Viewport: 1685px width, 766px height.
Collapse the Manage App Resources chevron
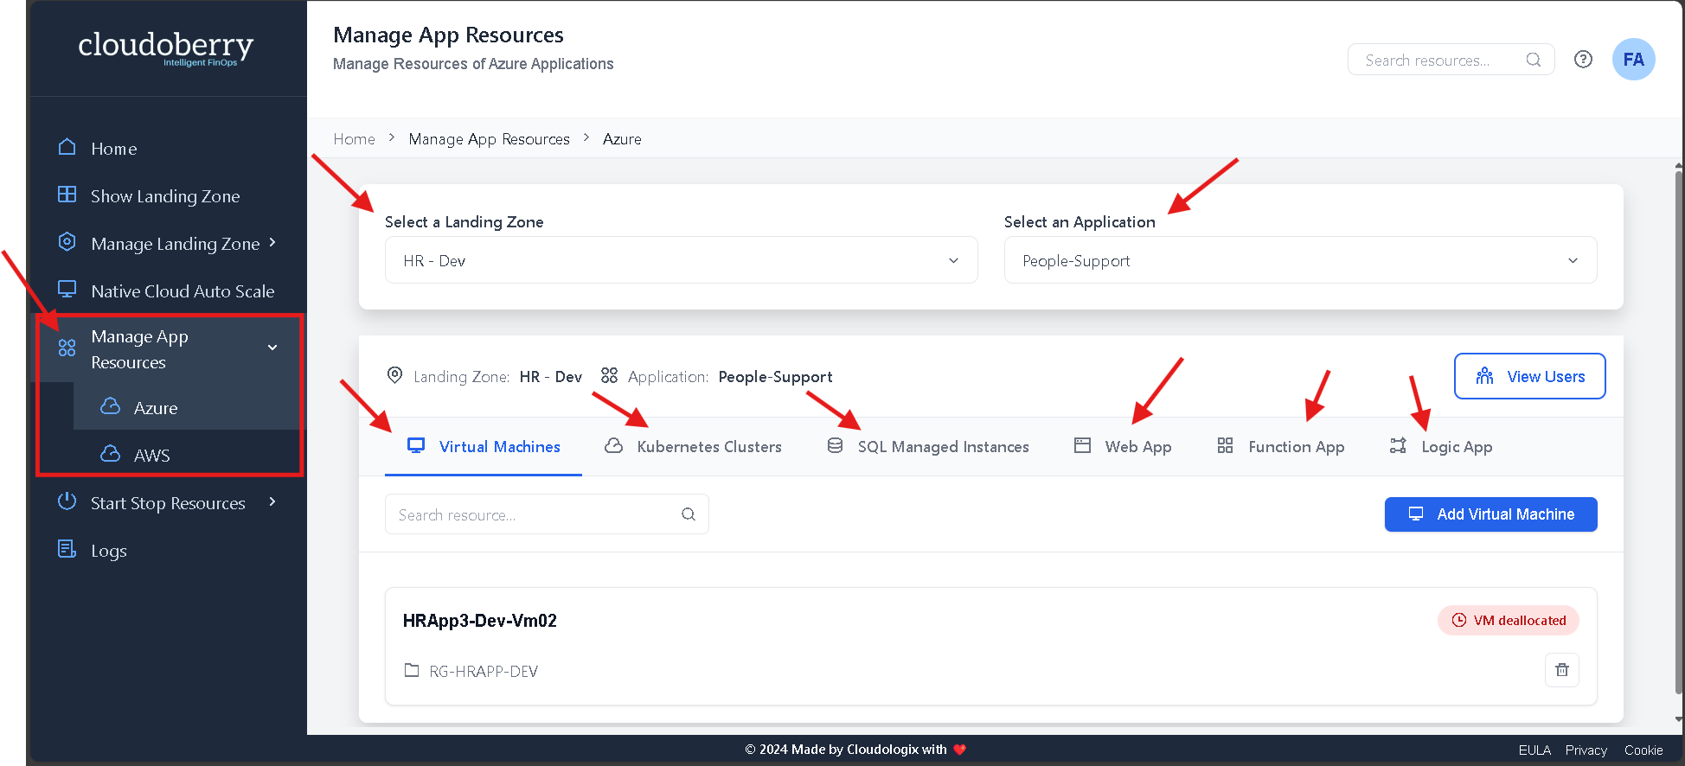(272, 348)
